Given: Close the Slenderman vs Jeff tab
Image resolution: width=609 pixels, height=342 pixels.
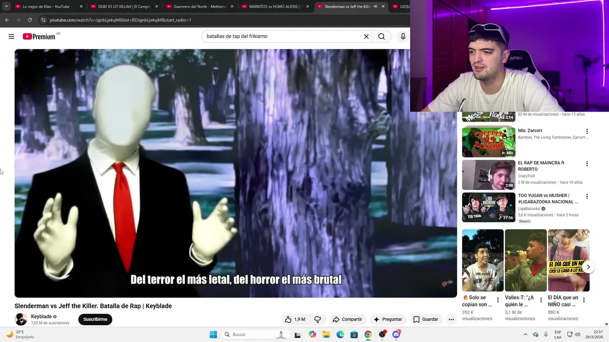Looking at the screenshot, I should click(383, 7).
